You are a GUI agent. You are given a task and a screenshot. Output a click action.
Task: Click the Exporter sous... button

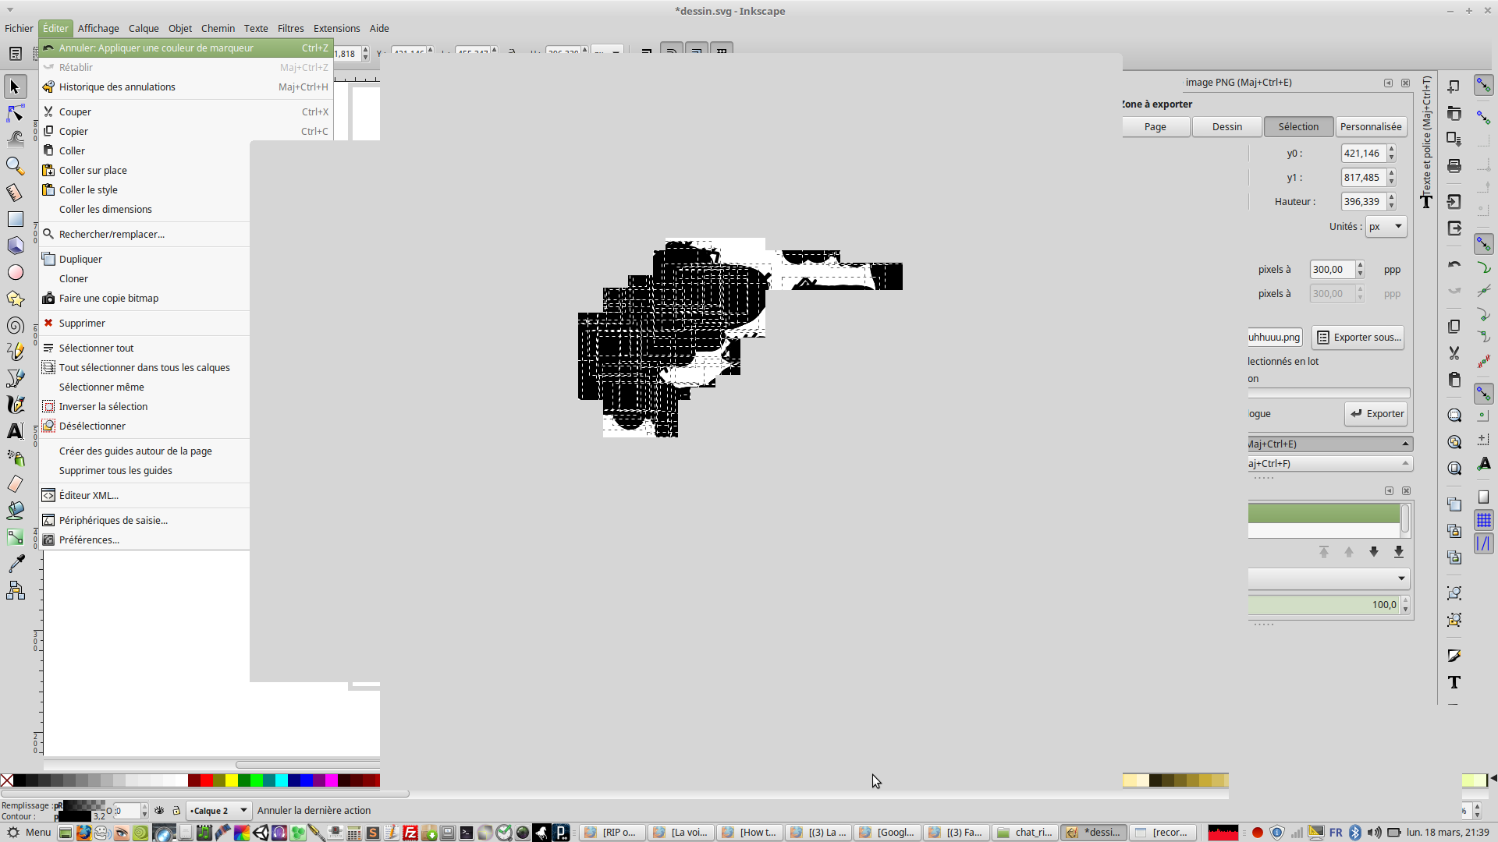point(1358,338)
